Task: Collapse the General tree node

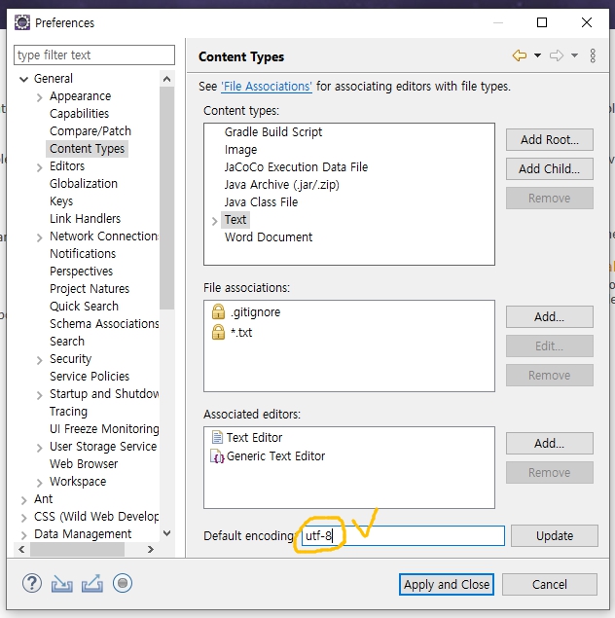Action: 23,79
